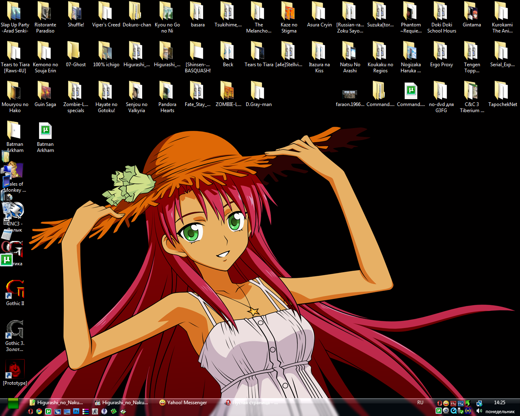The height and width of the screenshot is (416, 520).
Task: Select the Tengen Topp... folder
Action: tap(472, 57)
